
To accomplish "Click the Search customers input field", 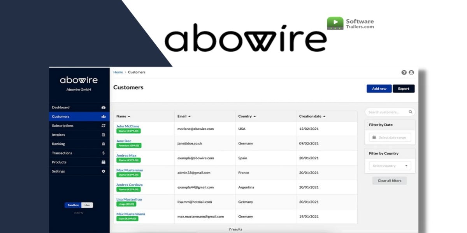I will [x=390, y=112].
